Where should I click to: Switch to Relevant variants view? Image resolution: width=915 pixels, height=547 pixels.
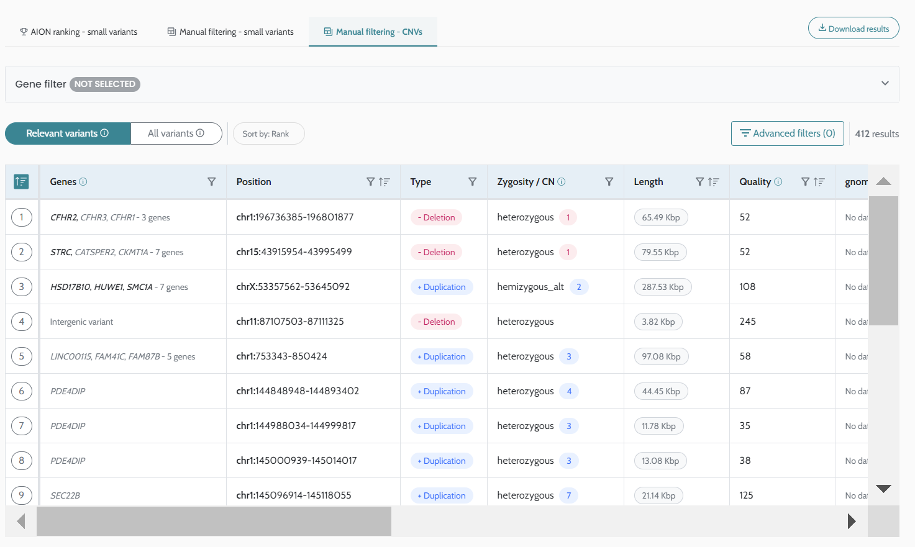point(68,133)
